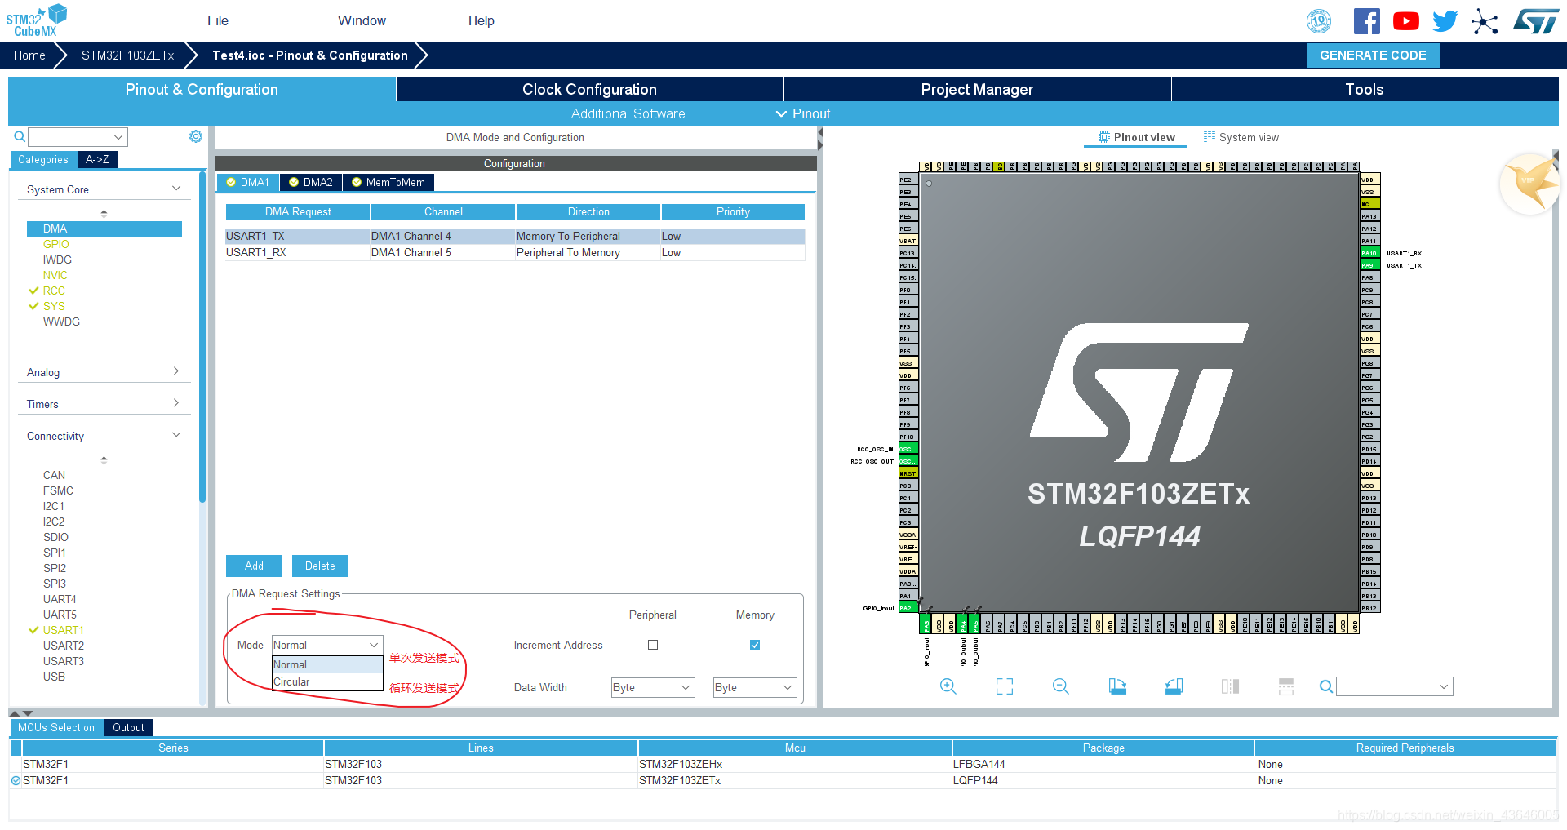Enable Peripheral increment address checkbox

click(653, 645)
